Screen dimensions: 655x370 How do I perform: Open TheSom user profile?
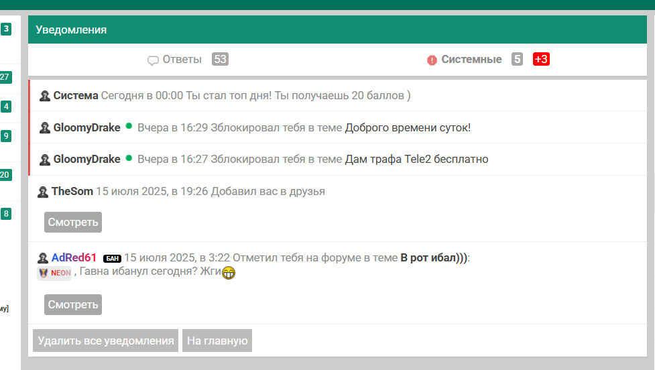coord(72,191)
